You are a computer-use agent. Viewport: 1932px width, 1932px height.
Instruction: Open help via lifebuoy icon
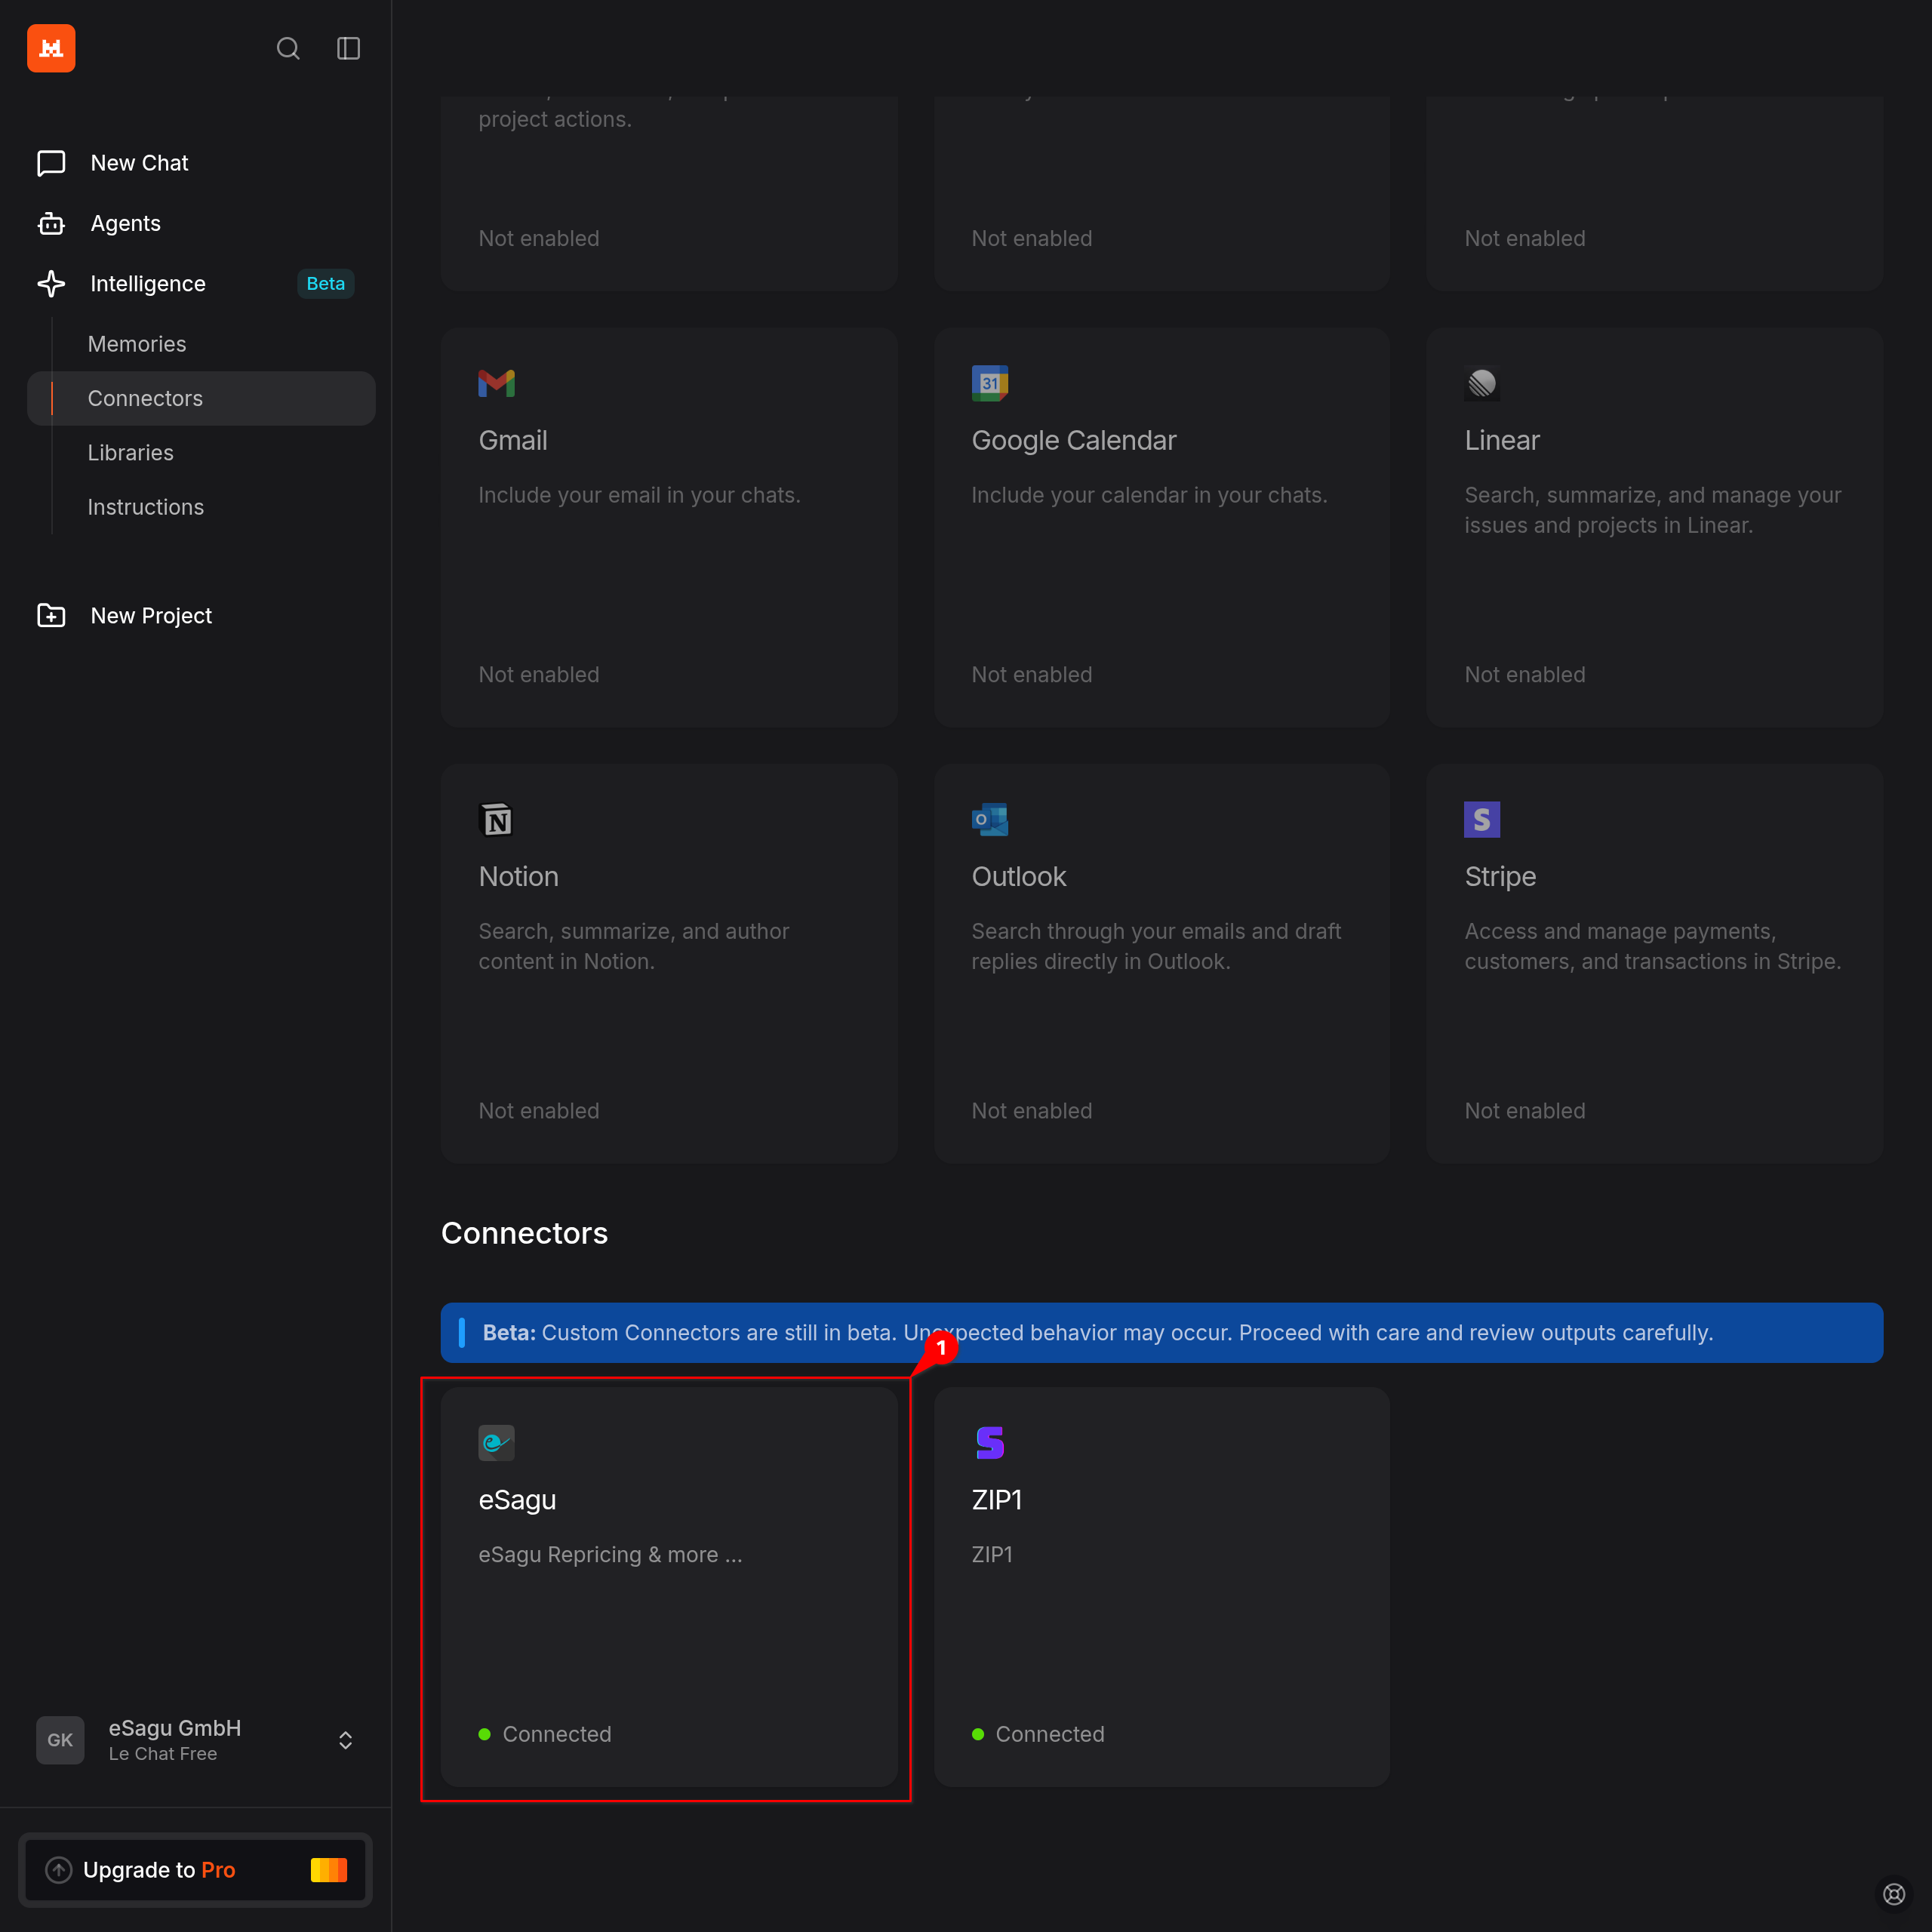coord(1893,1893)
